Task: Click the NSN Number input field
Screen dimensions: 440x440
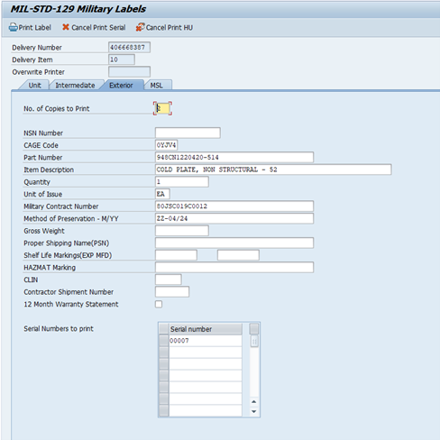Action: (188, 133)
